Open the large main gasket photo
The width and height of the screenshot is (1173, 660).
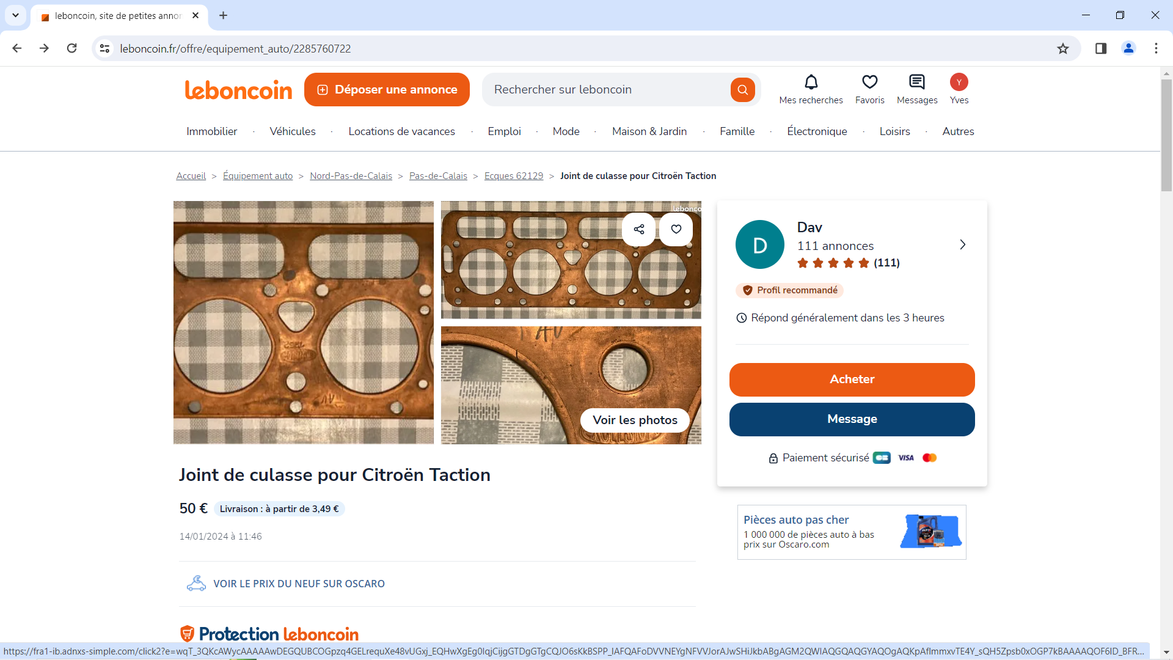click(x=304, y=323)
